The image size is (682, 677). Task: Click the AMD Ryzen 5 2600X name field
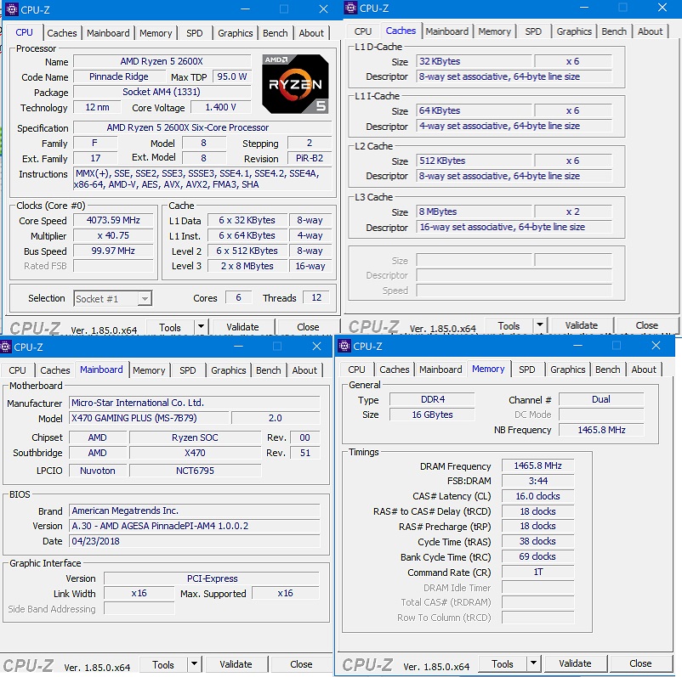162,61
